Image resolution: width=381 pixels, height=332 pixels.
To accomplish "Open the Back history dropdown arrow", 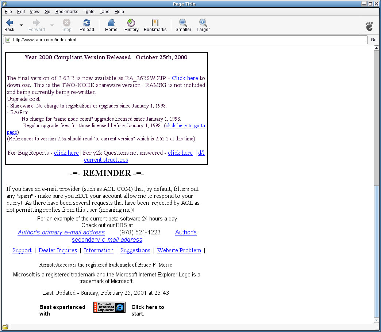I will point(22,25).
